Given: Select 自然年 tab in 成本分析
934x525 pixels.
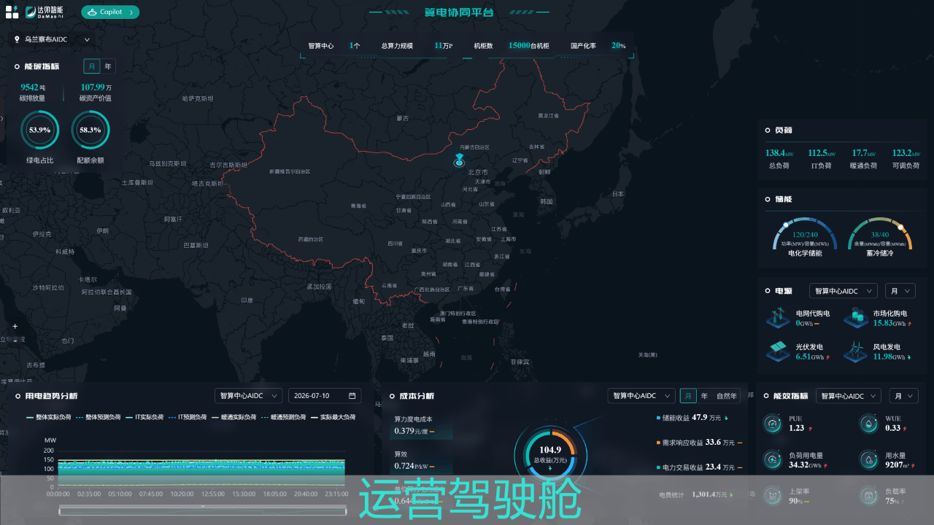Looking at the screenshot, I should [x=727, y=396].
